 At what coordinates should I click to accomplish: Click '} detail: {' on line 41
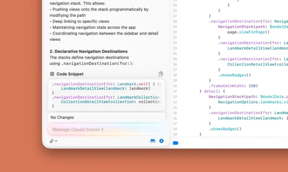point(212,91)
